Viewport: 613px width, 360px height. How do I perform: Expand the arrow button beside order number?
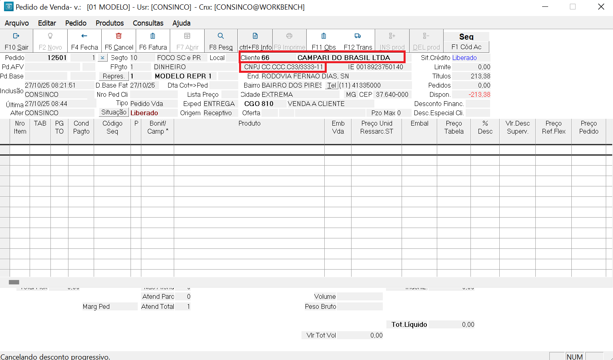(x=103, y=58)
